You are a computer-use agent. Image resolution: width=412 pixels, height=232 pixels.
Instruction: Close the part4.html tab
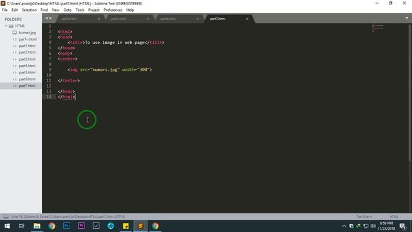(x=98, y=19)
